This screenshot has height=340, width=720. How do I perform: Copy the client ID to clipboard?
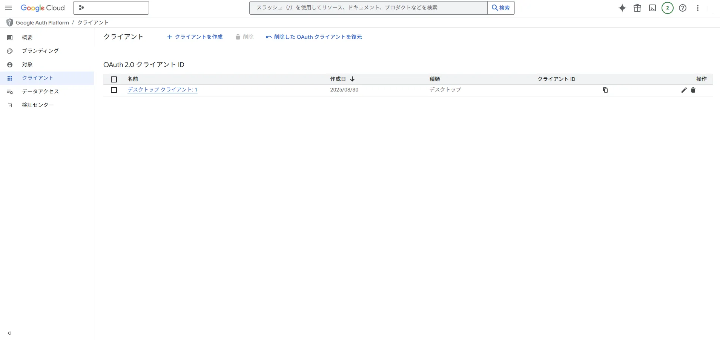point(605,90)
